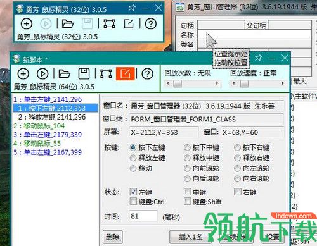Select 按下右键 radio button
The image size is (317, 246).
pyautogui.click(x=237, y=147)
